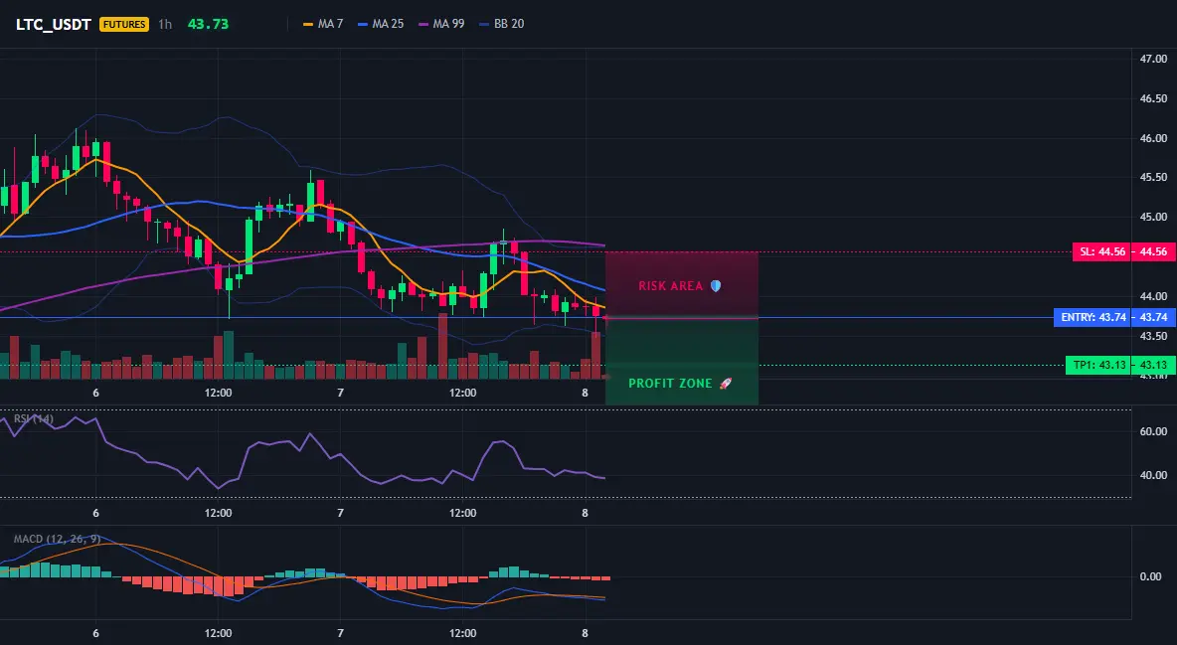
Task: Click the RISK AREA zone label
Action: coord(670,286)
